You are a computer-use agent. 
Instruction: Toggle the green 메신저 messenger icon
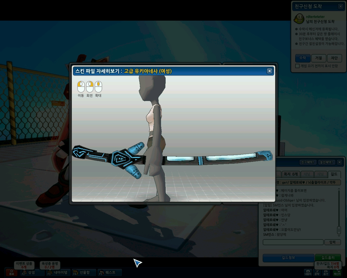click(337, 272)
